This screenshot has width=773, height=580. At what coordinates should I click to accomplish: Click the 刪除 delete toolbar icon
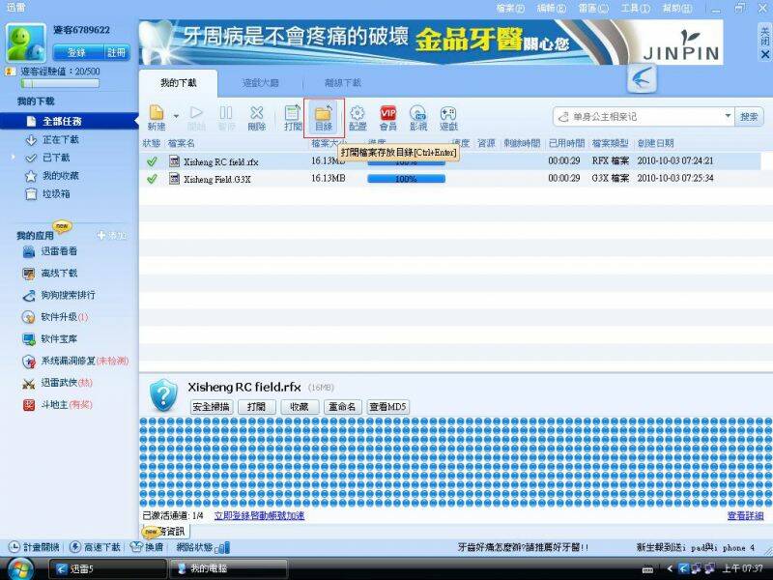click(x=256, y=118)
